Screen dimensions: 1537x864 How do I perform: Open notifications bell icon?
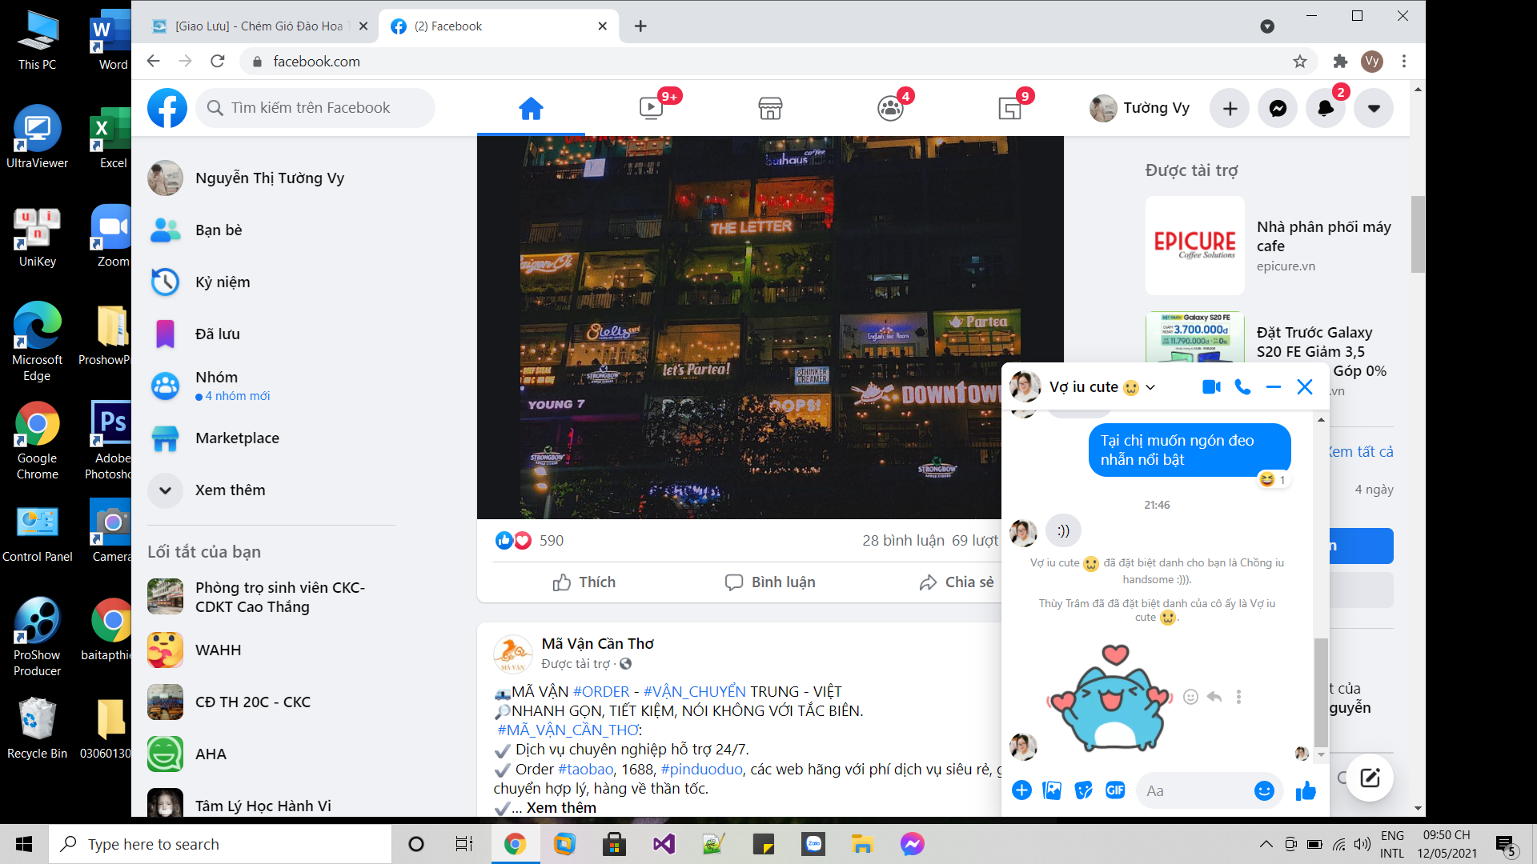(x=1326, y=108)
